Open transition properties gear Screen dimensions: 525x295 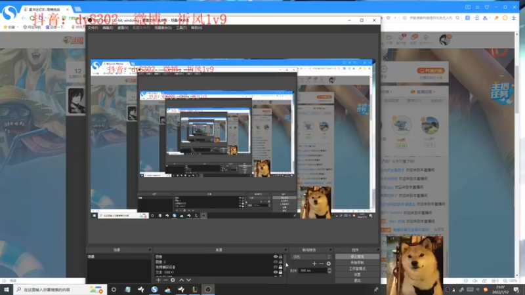[x=329, y=264]
